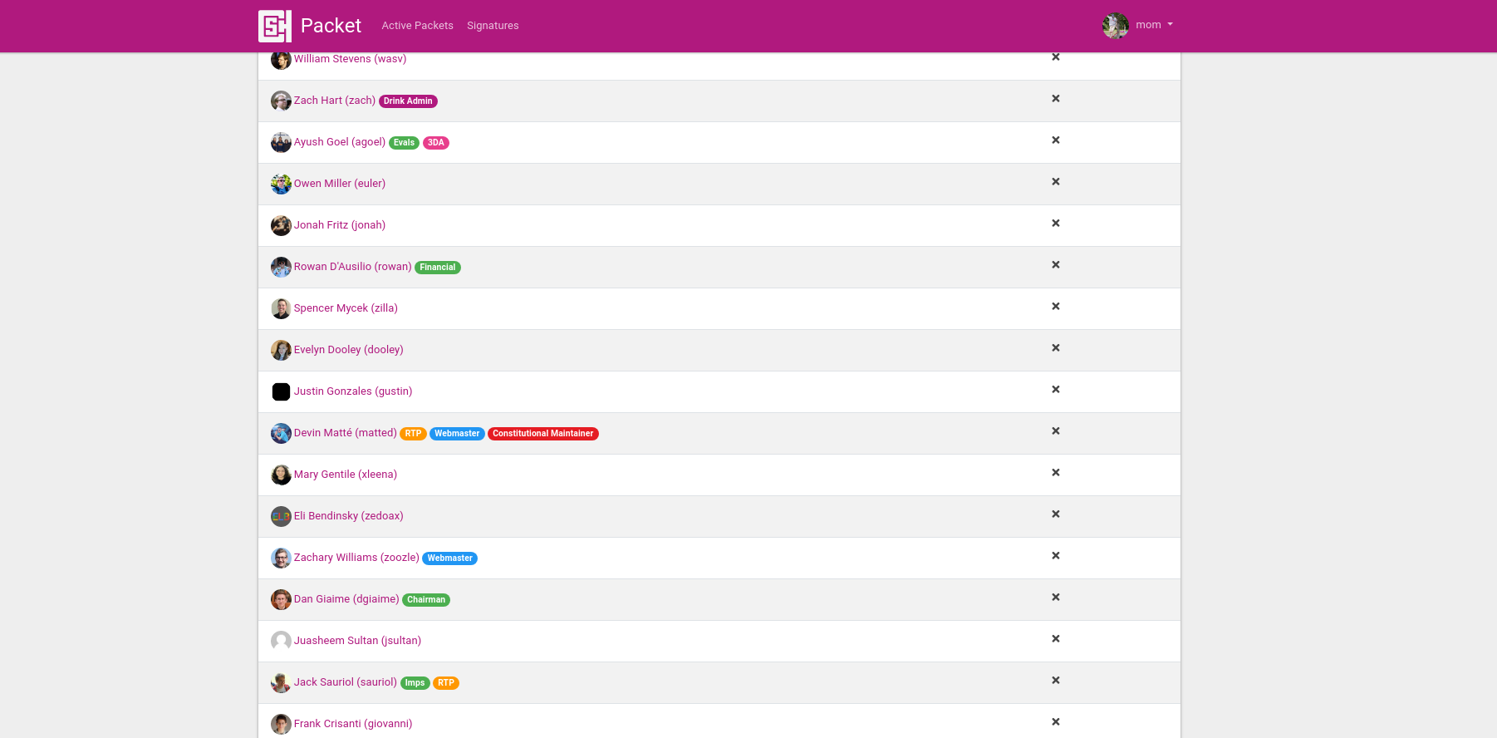The height and width of the screenshot is (738, 1497).
Task: Open Spencer Mycek (zilla) profile
Action: pyautogui.click(x=346, y=308)
